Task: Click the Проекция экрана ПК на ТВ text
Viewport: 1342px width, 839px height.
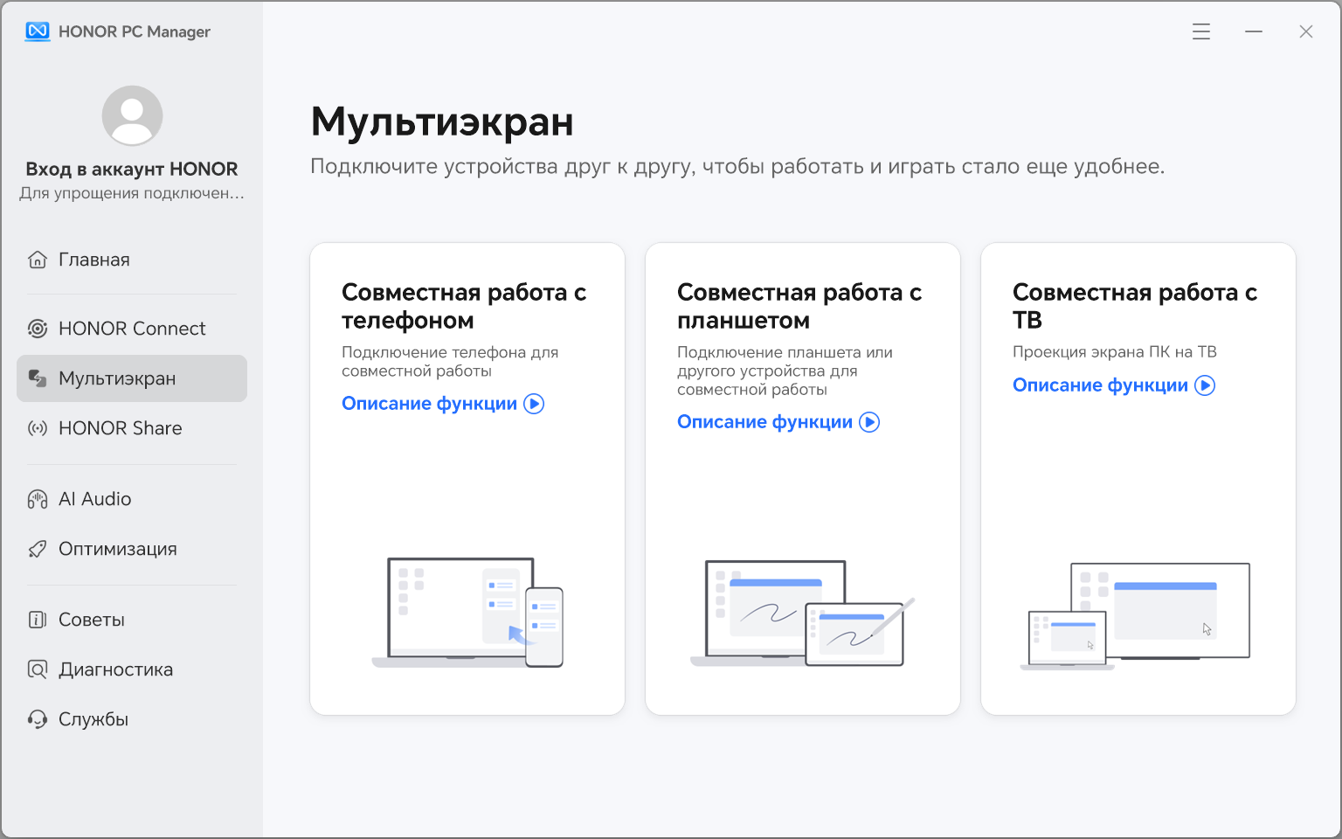Action: [1115, 352]
